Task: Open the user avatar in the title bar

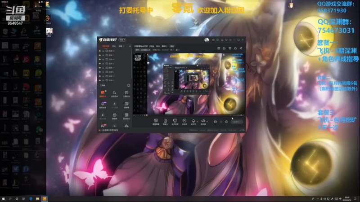Action: 207,40
